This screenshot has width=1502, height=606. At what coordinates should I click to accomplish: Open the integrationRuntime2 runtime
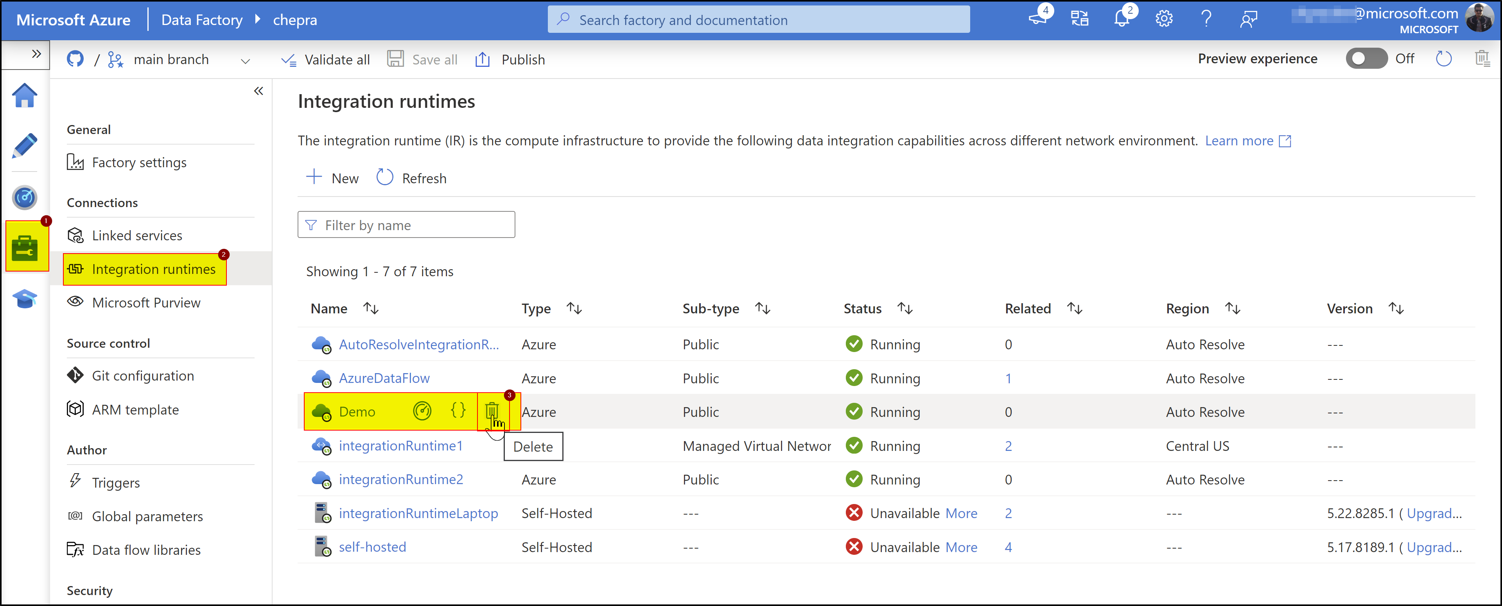(400, 479)
